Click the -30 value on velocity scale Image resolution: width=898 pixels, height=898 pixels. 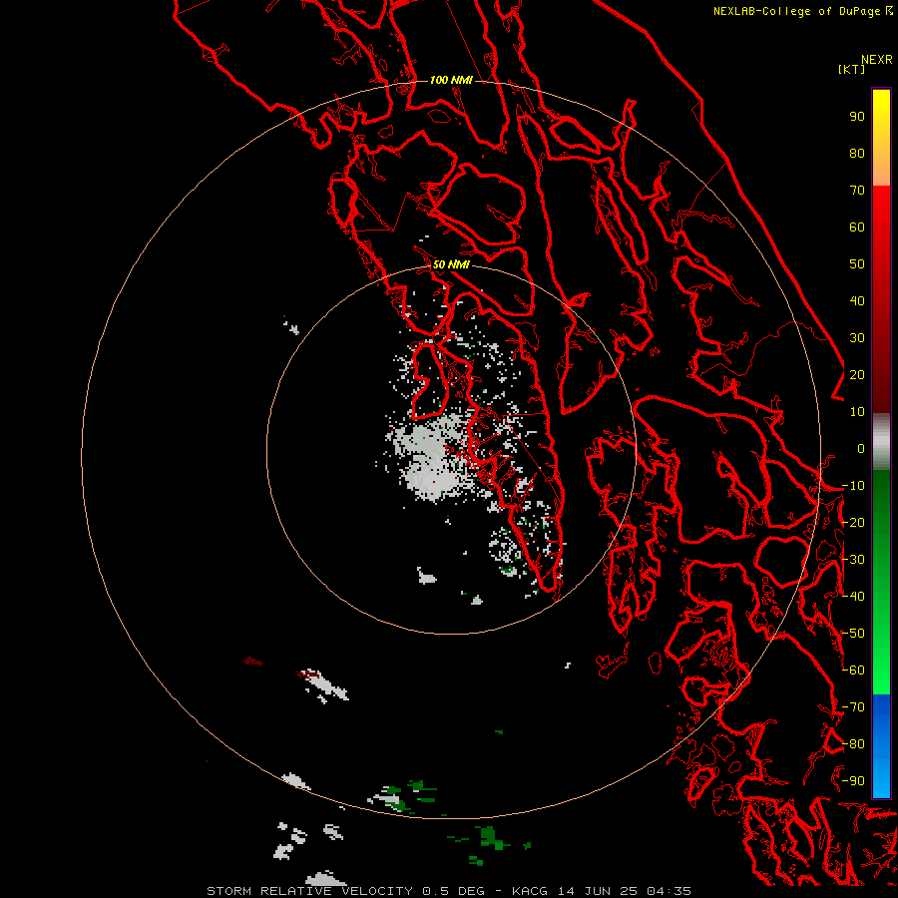tap(853, 560)
